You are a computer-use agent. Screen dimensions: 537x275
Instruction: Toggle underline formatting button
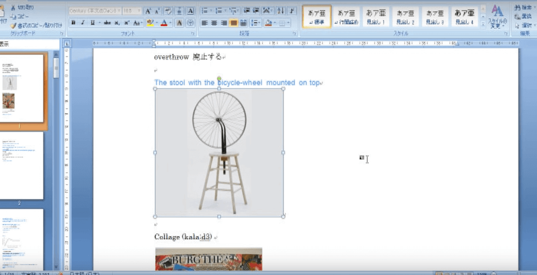point(92,23)
